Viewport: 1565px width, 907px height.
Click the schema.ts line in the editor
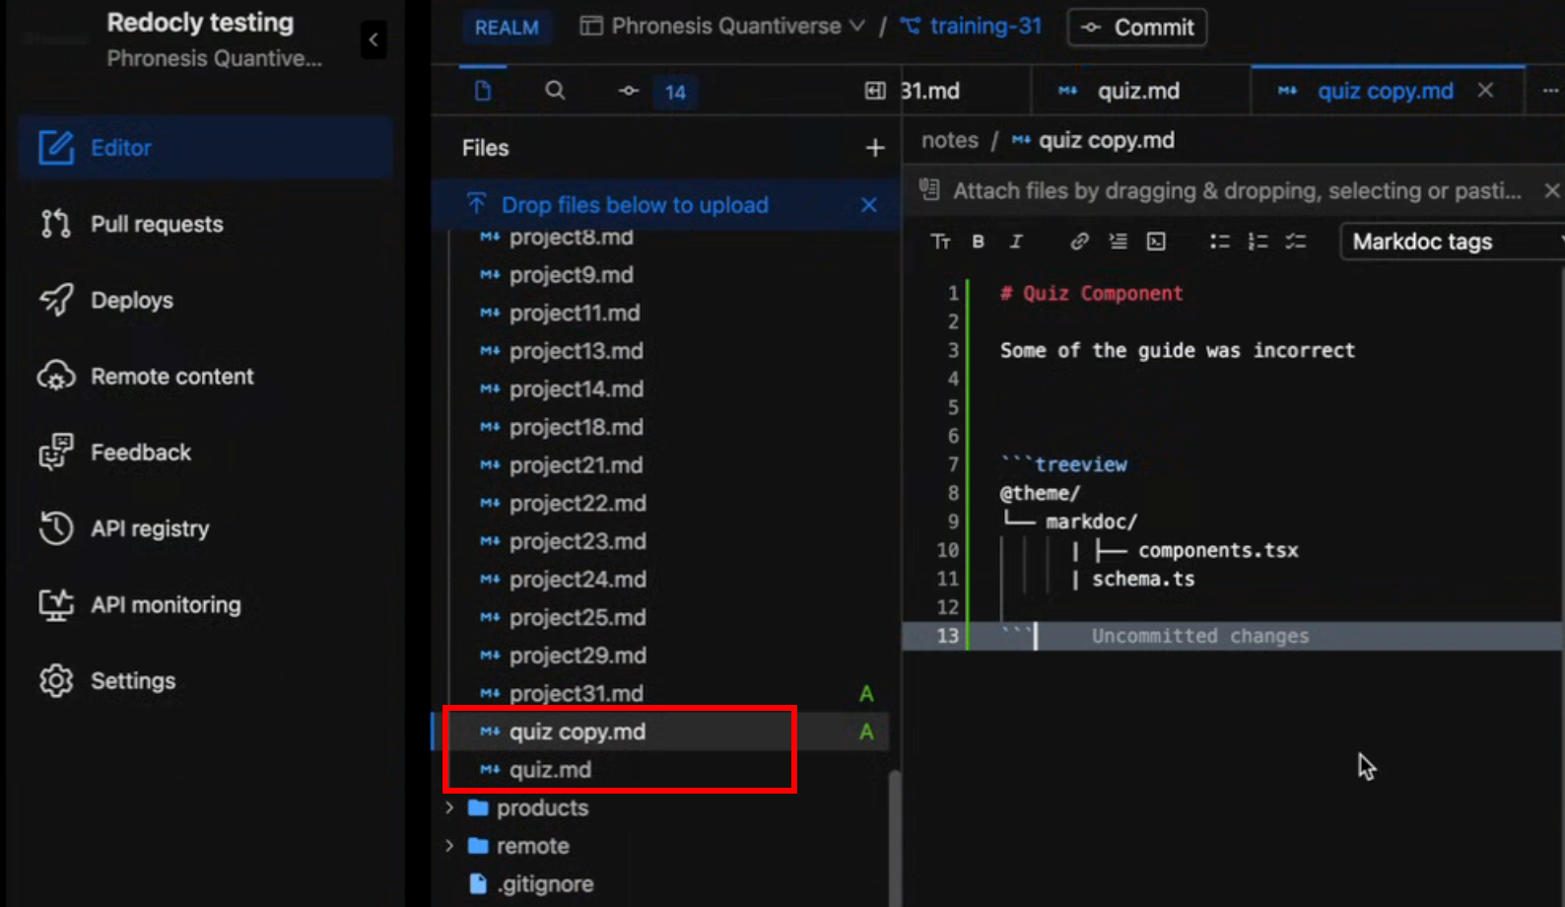coord(1143,579)
